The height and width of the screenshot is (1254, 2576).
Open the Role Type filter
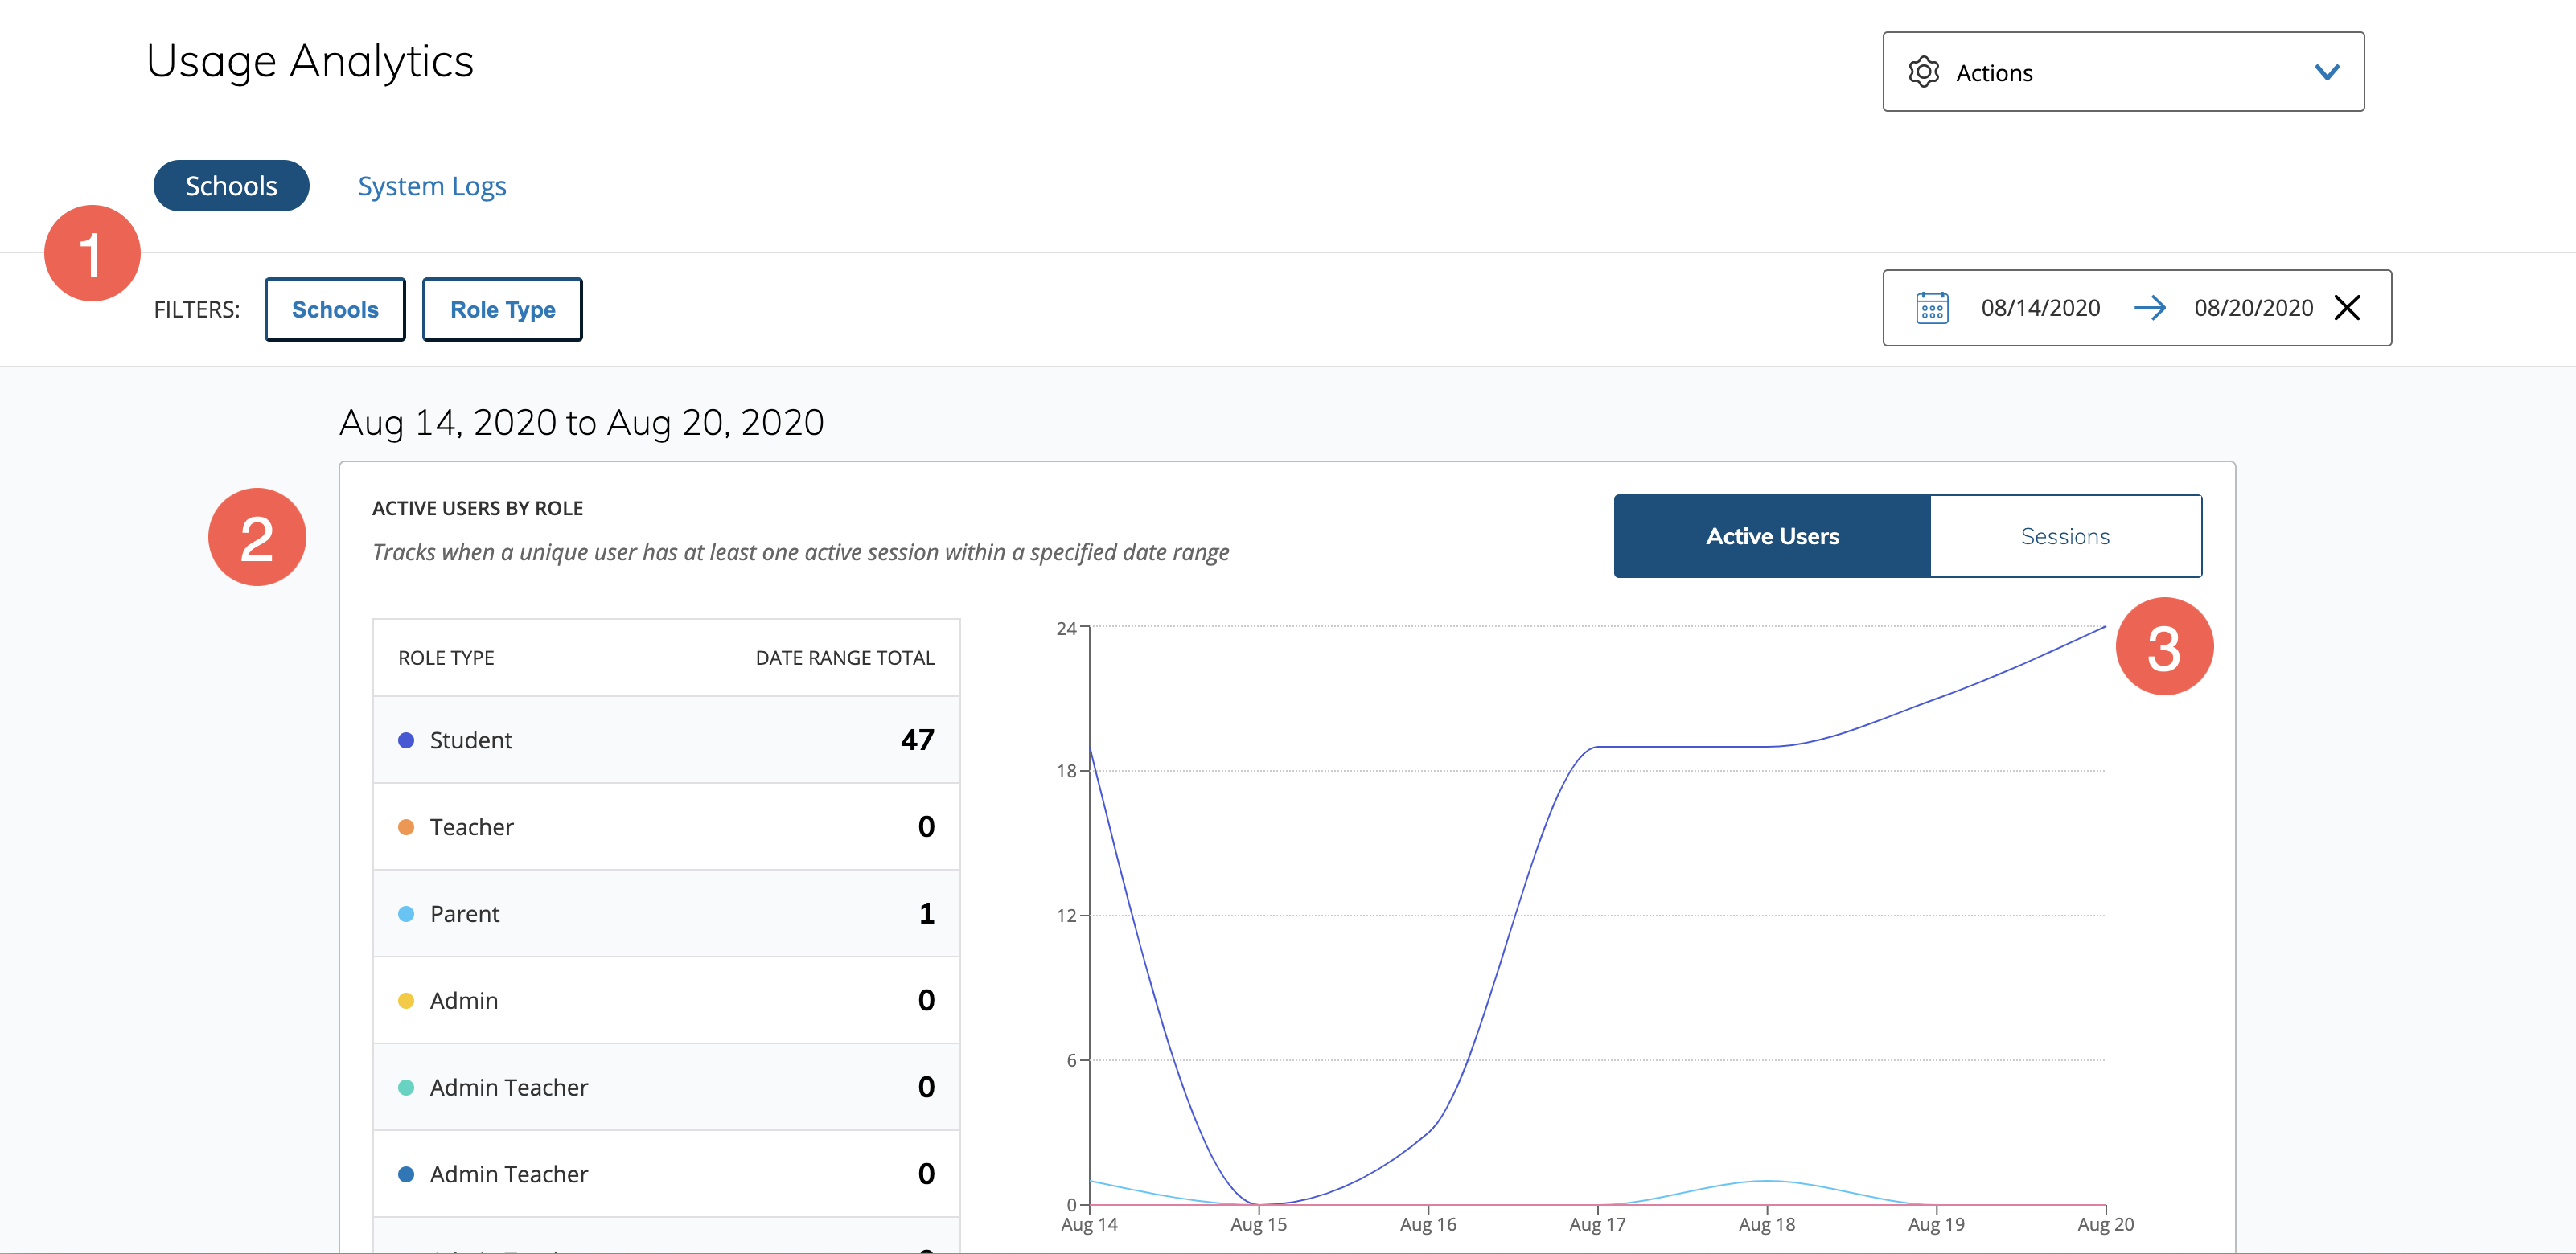click(502, 309)
